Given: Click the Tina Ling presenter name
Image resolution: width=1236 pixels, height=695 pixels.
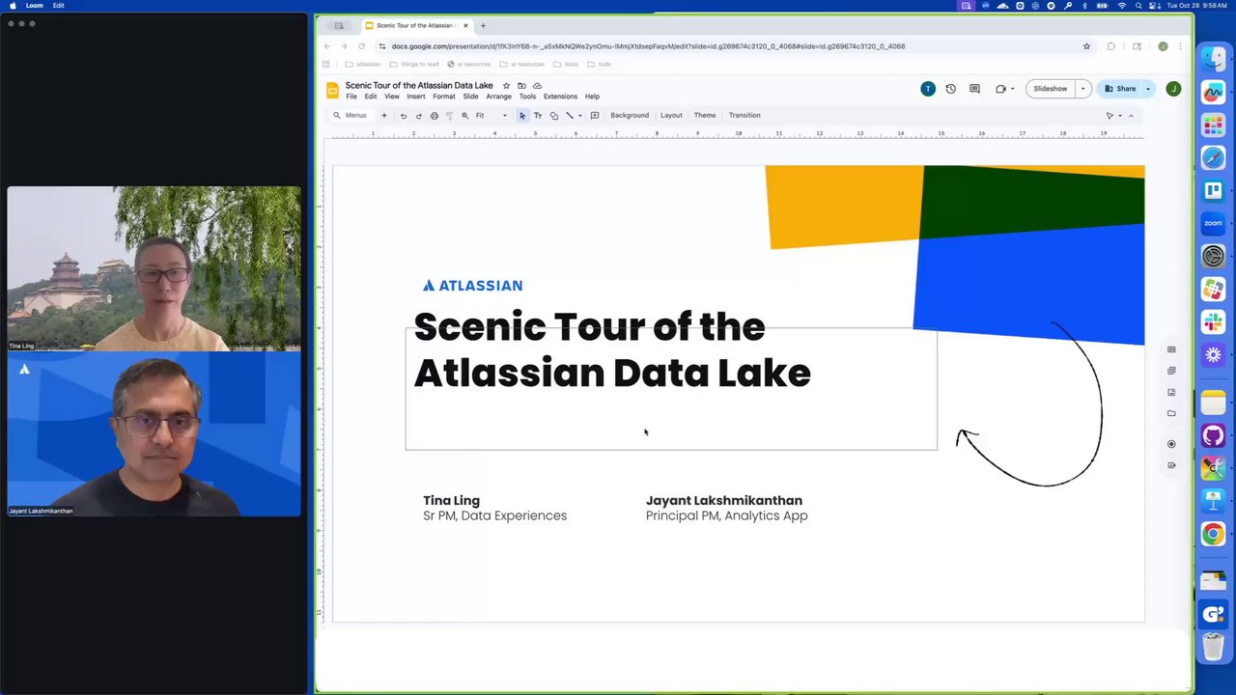Looking at the screenshot, I should (x=451, y=500).
